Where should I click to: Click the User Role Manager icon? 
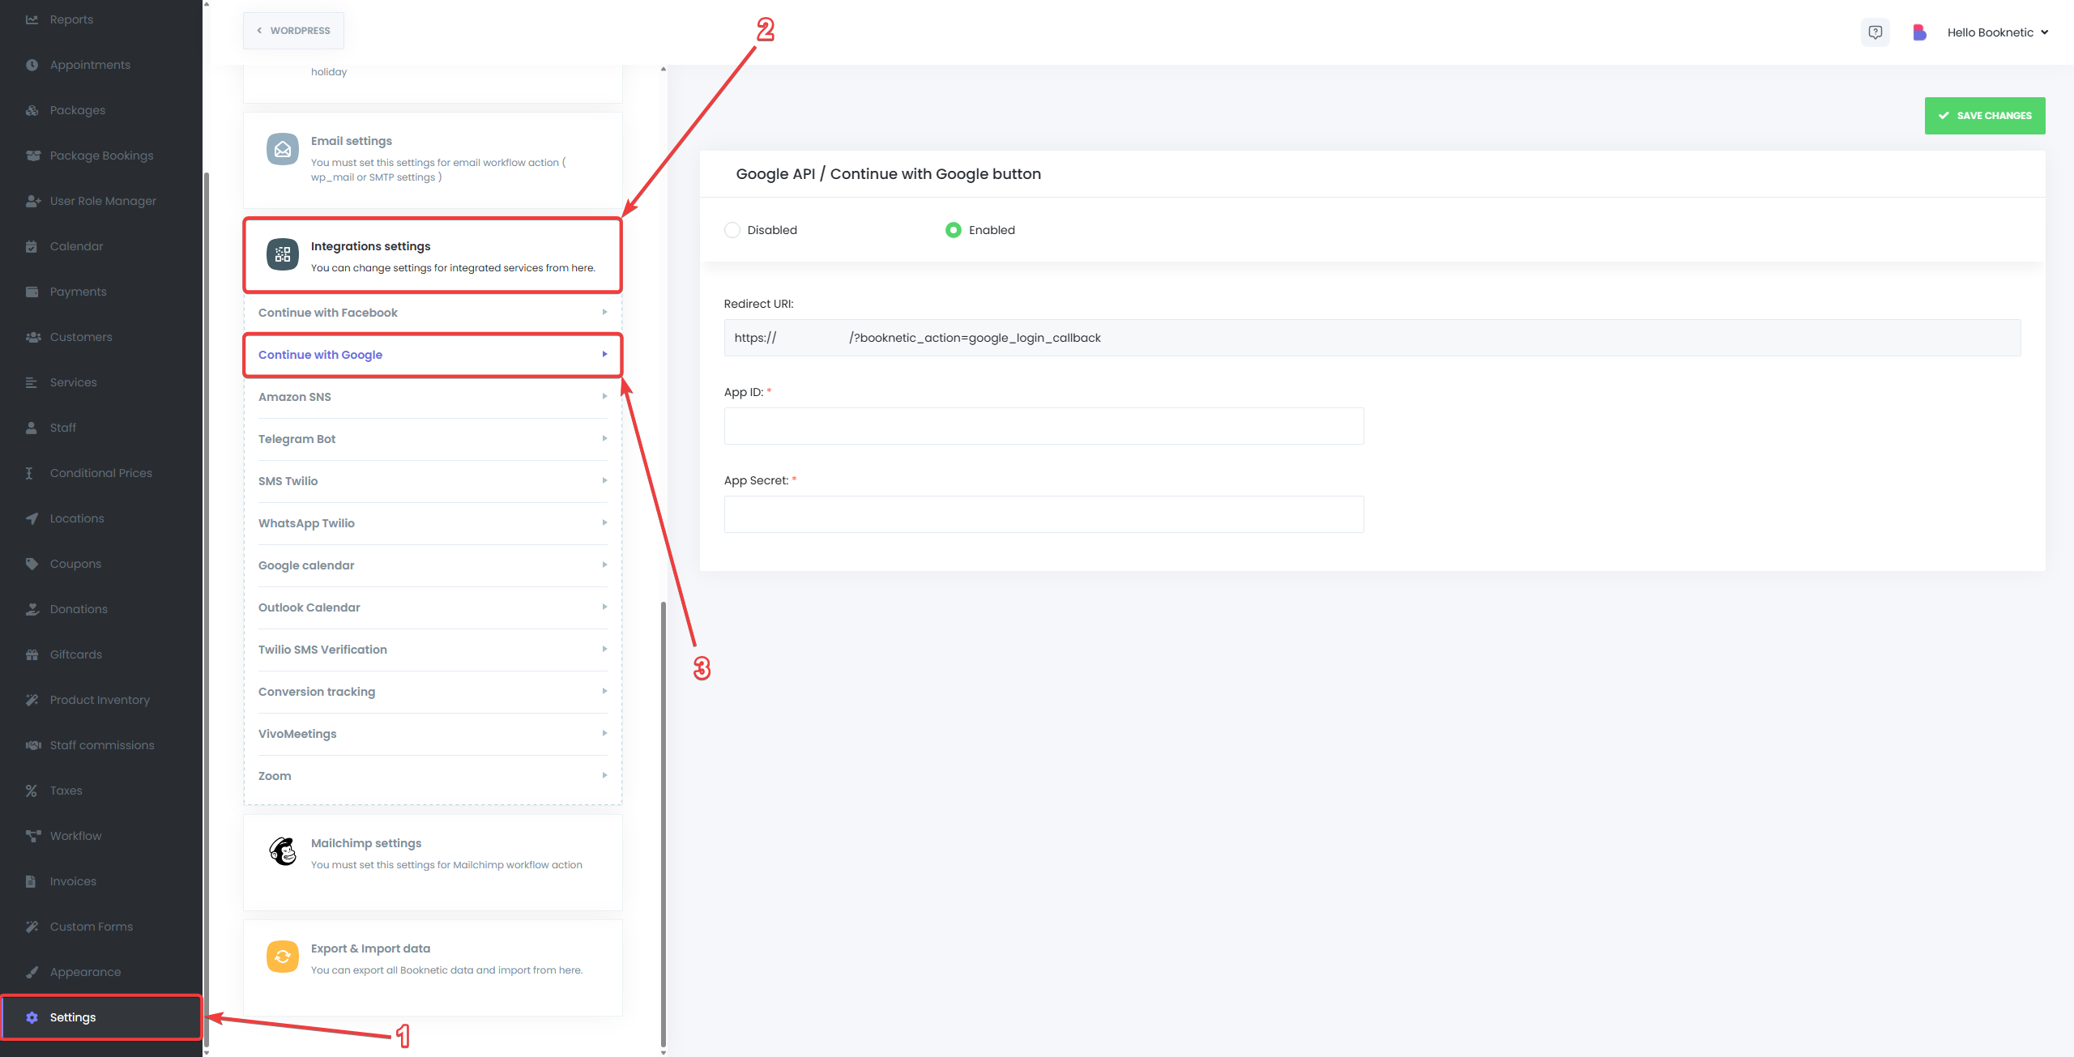32,201
